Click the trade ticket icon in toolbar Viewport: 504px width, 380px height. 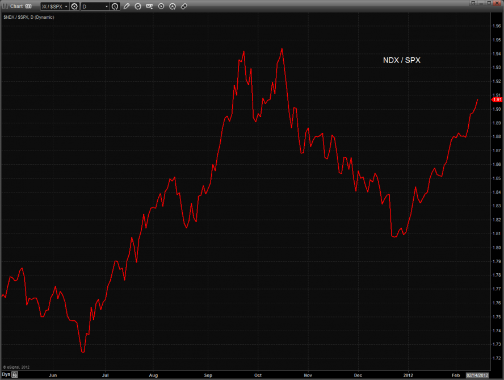pos(184,6)
